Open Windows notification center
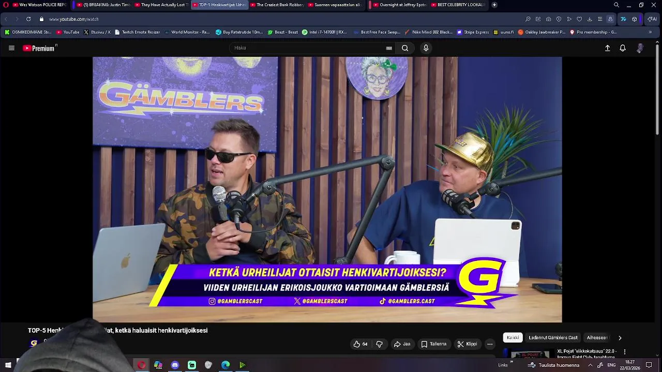Image resolution: width=662 pixels, height=372 pixels. click(649, 365)
